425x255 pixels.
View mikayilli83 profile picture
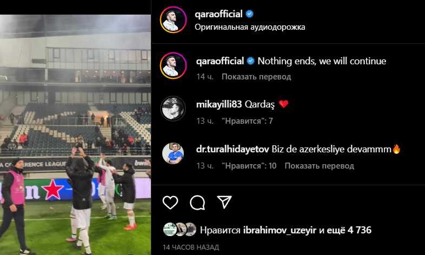point(173,109)
